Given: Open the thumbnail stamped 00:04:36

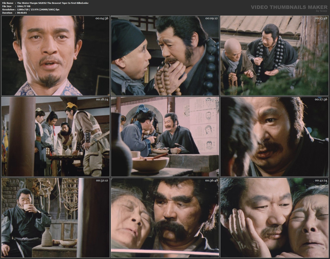Looking at the screenshot, I should click(55, 56).
